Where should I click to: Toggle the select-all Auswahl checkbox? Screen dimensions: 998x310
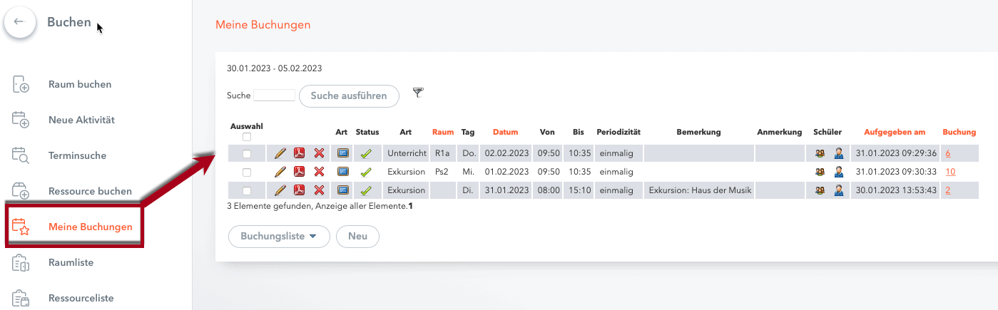247,137
